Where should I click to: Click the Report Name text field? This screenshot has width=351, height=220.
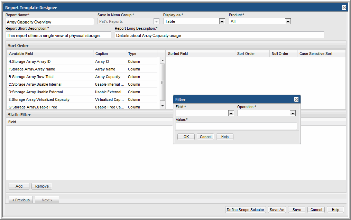tap(50, 22)
